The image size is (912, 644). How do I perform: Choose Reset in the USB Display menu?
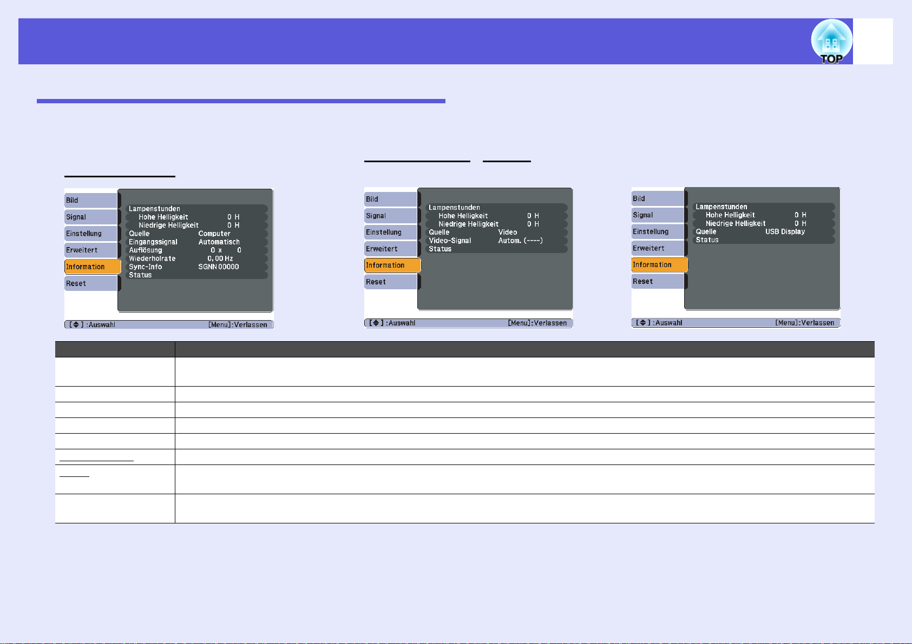point(658,281)
